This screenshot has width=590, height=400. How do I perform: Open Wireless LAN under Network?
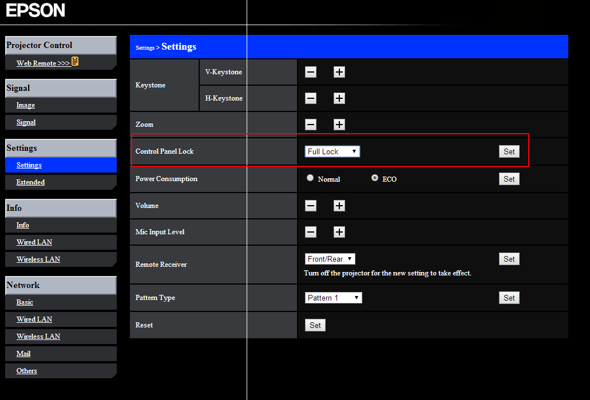tap(38, 336)
